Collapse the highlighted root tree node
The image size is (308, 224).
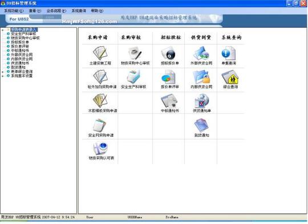pyautogui.click(x=2, y=30)
